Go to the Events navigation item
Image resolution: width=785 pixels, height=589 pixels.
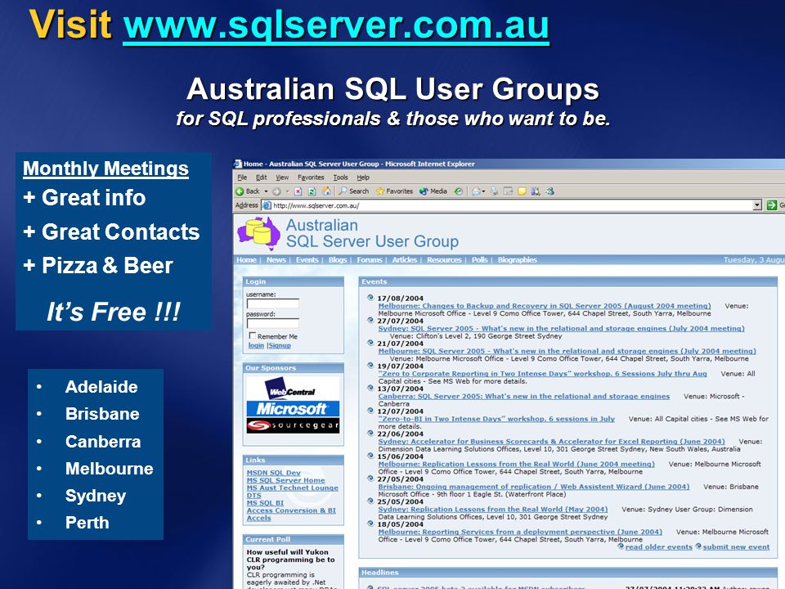pyautogui.click(x=307, y=259)
